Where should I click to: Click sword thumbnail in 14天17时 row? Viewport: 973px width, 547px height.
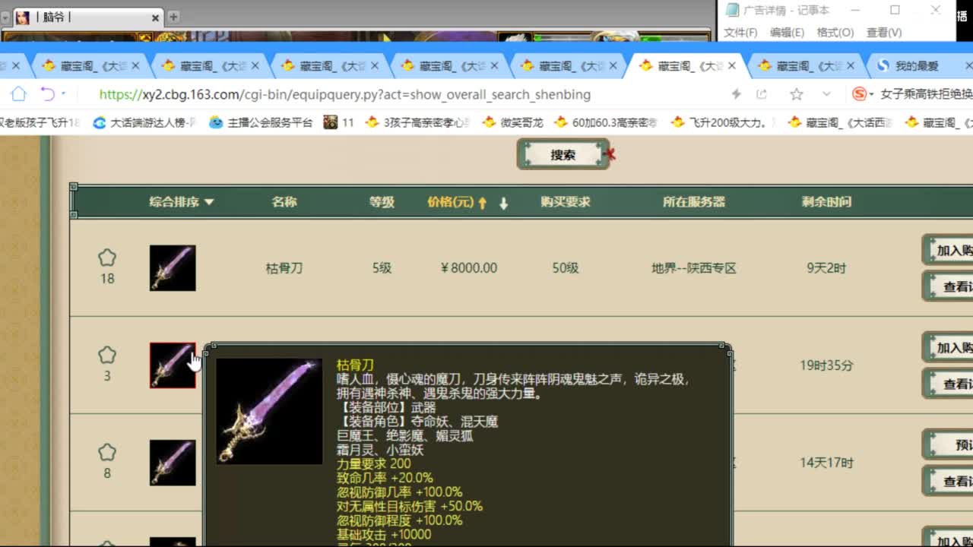173,462
